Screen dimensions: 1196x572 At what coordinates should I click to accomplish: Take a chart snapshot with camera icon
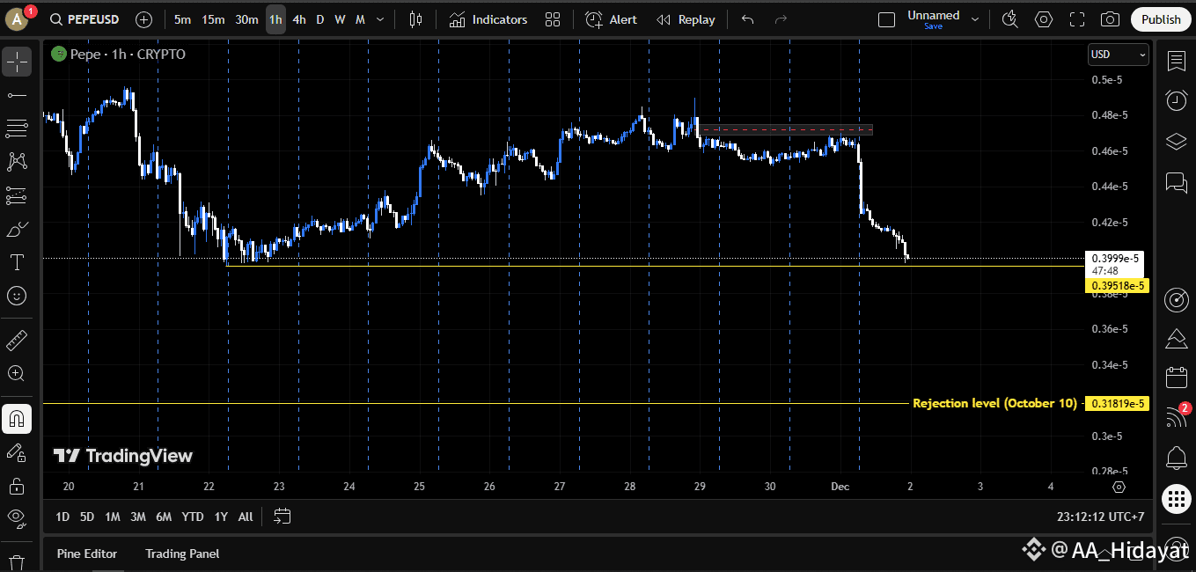tap(1111, 19)
